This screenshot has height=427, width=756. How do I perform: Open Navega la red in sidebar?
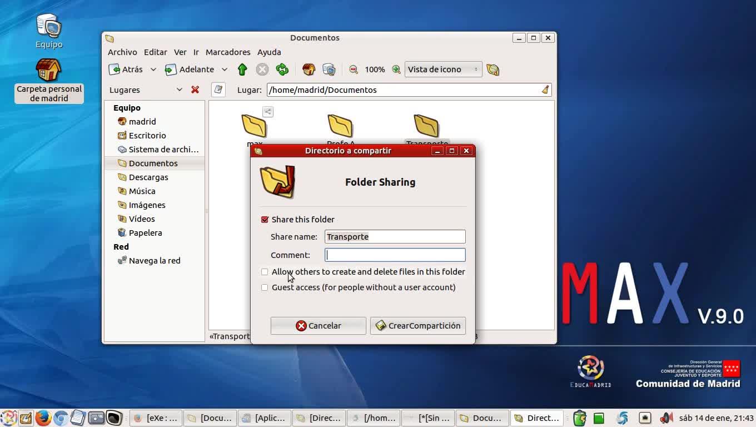click(x=155, y=261)
